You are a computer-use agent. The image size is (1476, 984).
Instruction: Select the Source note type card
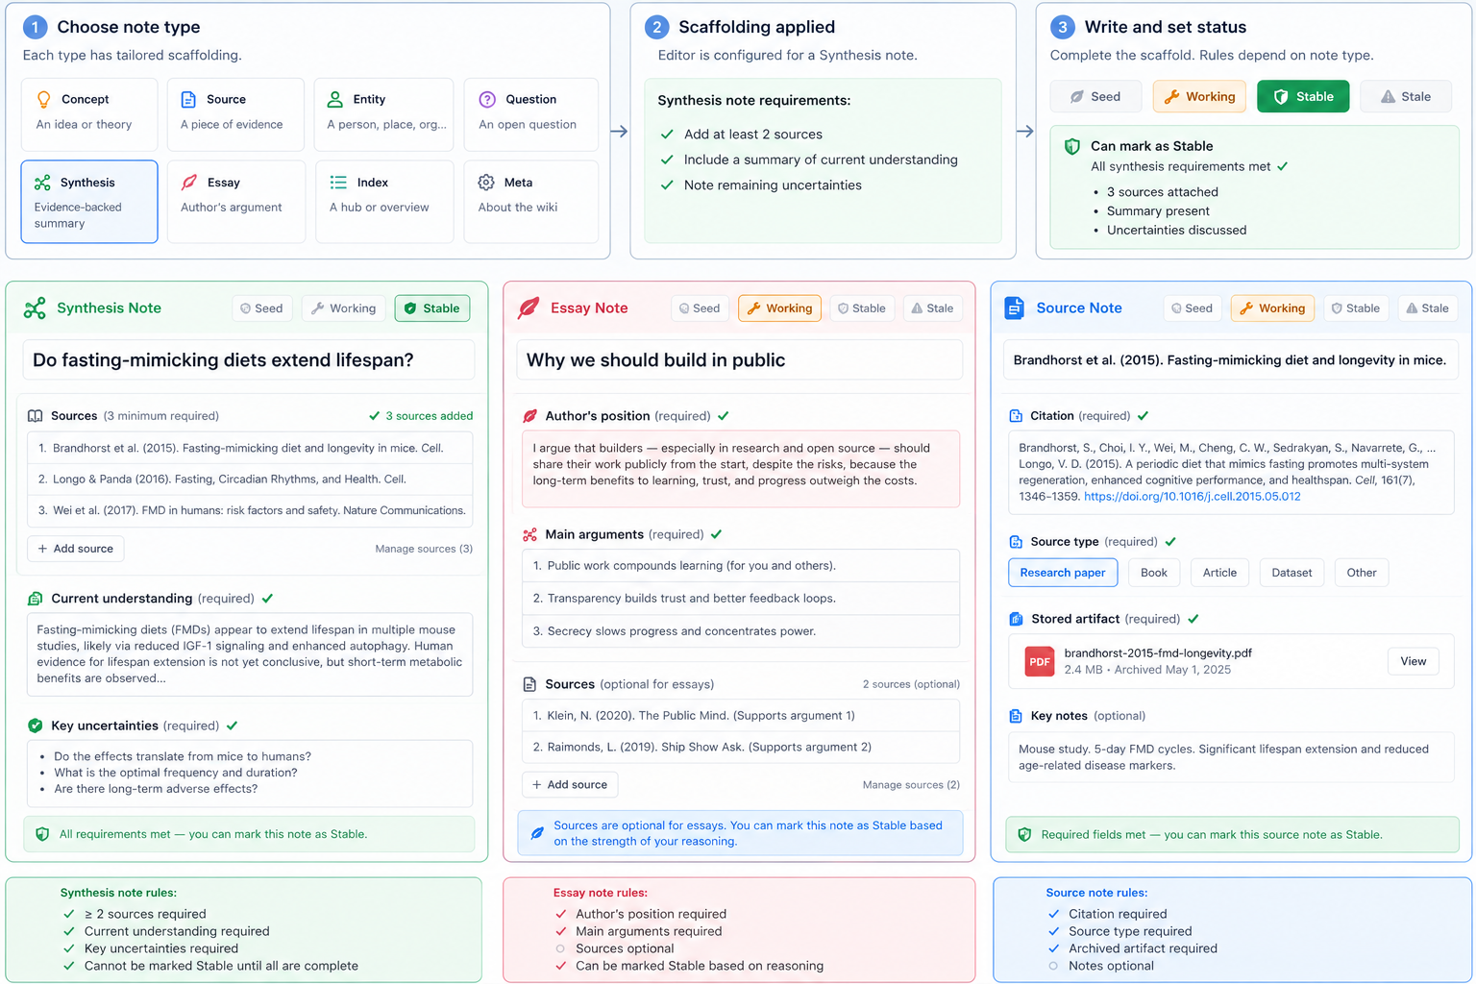[x=235, y=114]
